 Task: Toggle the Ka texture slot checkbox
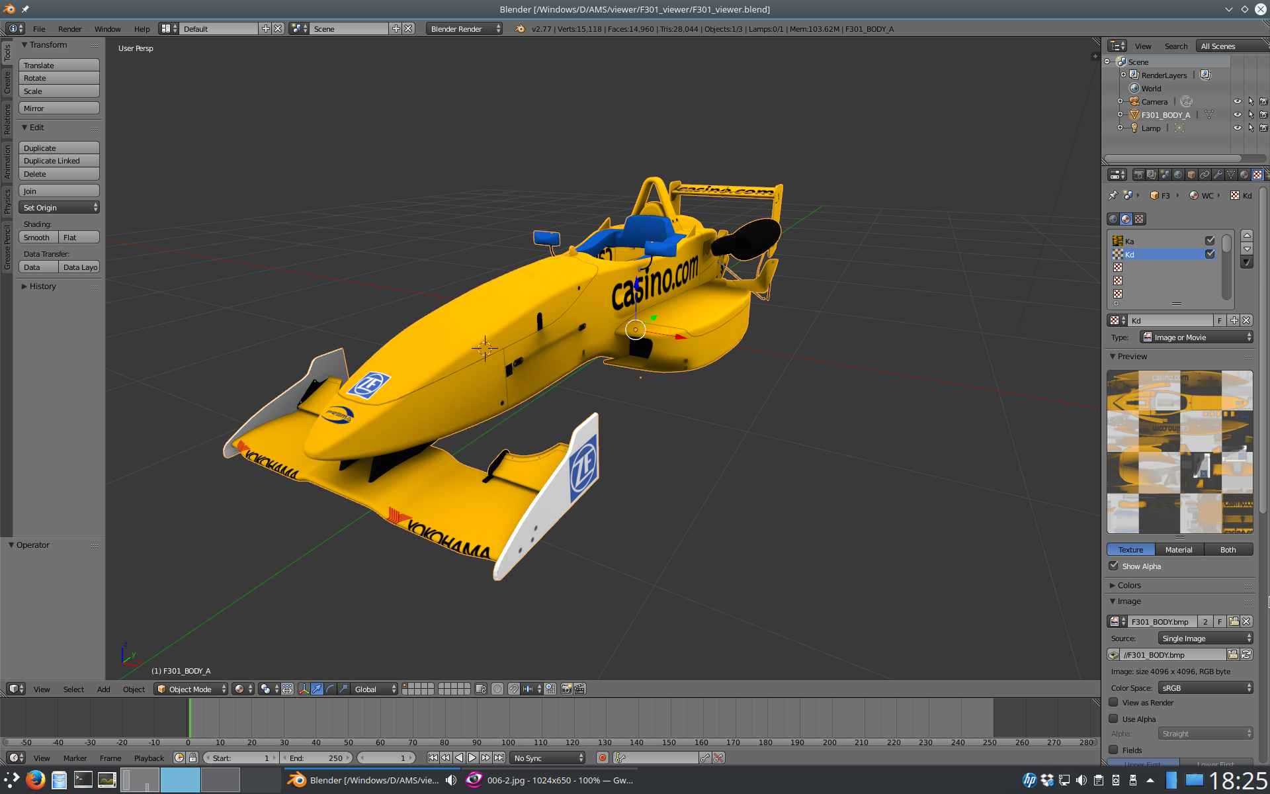point(1210,241)
